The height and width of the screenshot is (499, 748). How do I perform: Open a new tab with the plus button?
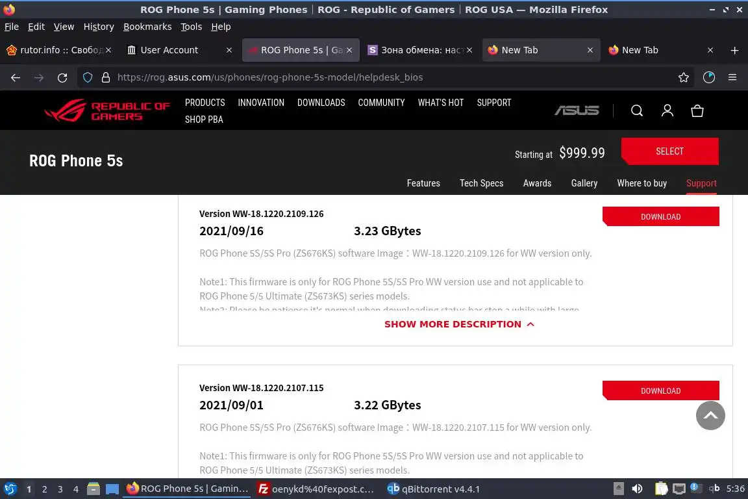point(734,50)
